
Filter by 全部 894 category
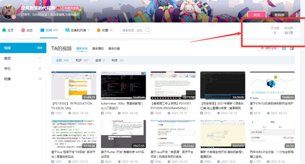62,60
